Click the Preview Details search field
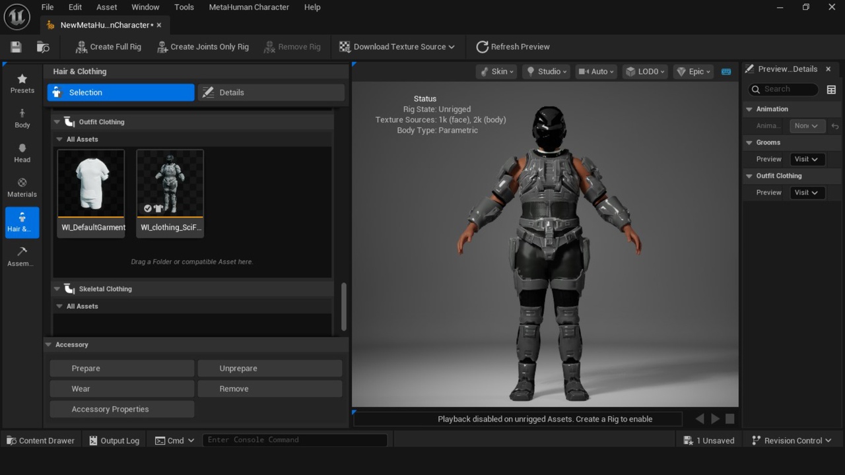Screen dimensions: 845x475 [784, 89]
